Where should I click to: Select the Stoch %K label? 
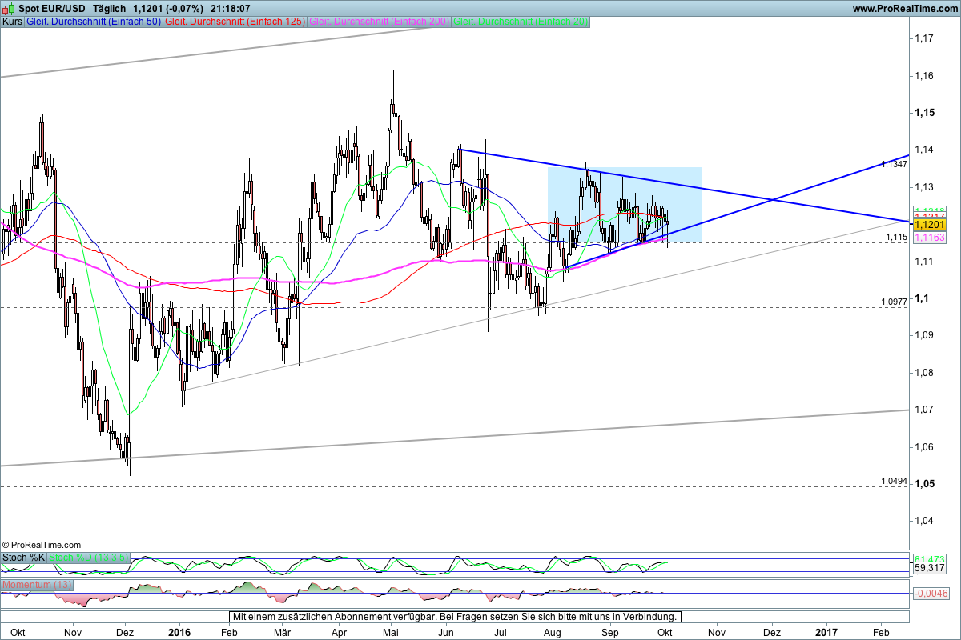point(24,558)
